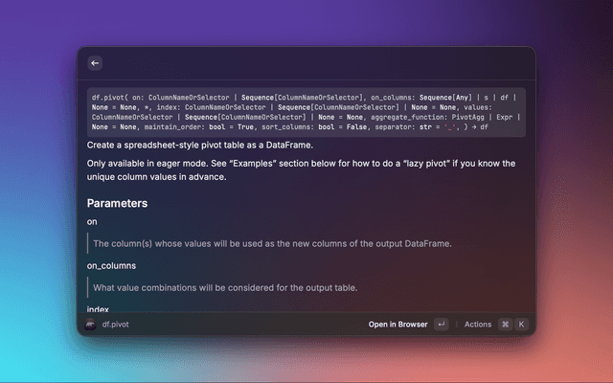613x383 pixels.
Task: Click the df.pivot signature code block
Action: pos(306,111)
